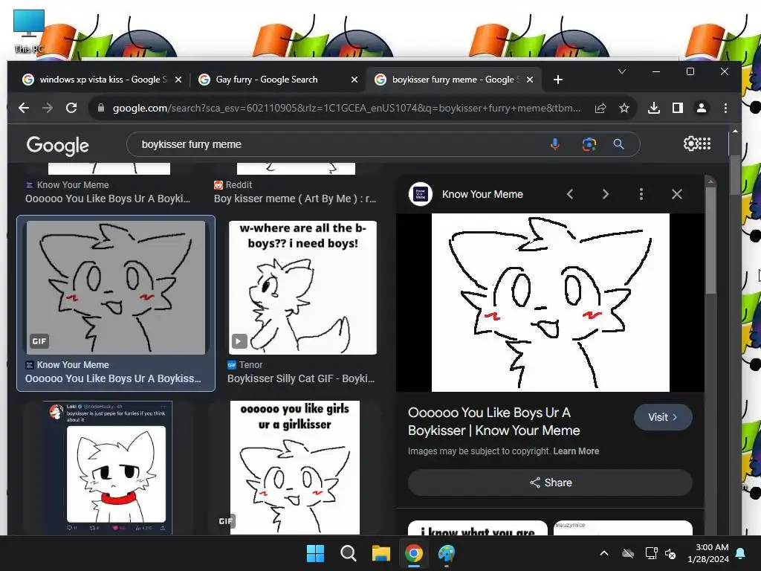This screenshot has height=571, width=761.
Task: Click Know Your Meme source logo in panel
Action: pos(421,194)
